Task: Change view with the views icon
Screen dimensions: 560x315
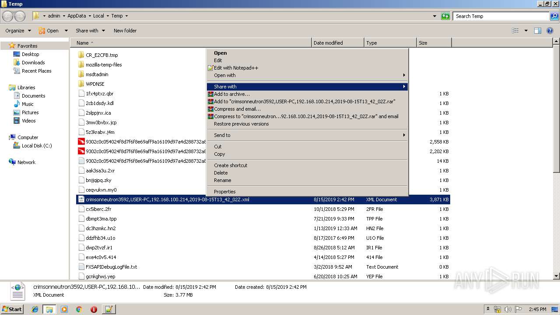Action: (515, 31)
